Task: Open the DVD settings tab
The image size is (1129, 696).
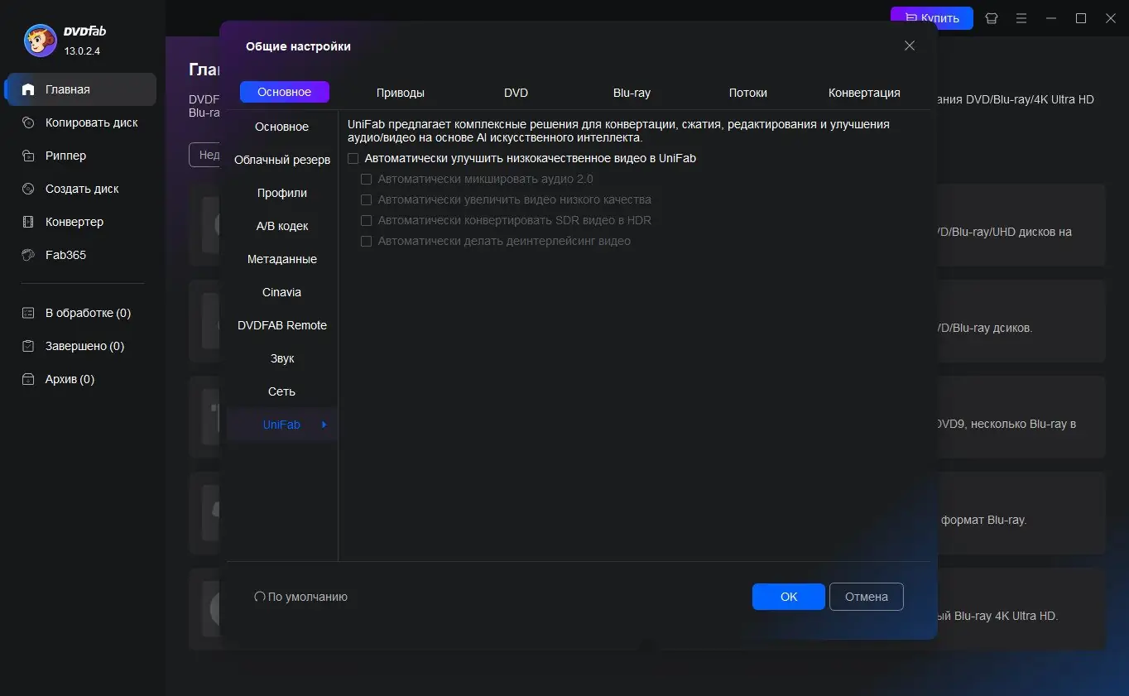Action: pyautogui.click(x=516, y=93)
